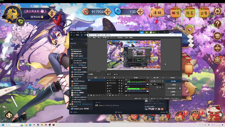Click Steam back navigation arrow
The height and width of the screenshot is (127, 225).
point(71,35)
